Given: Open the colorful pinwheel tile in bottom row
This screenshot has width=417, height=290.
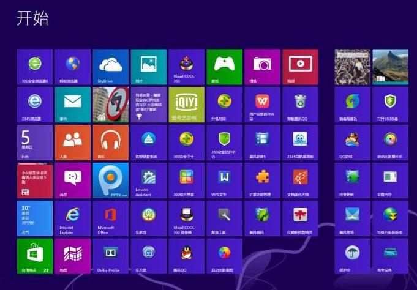Looking at the screenshot, I should pyautogui.click(x=225, y=256).
